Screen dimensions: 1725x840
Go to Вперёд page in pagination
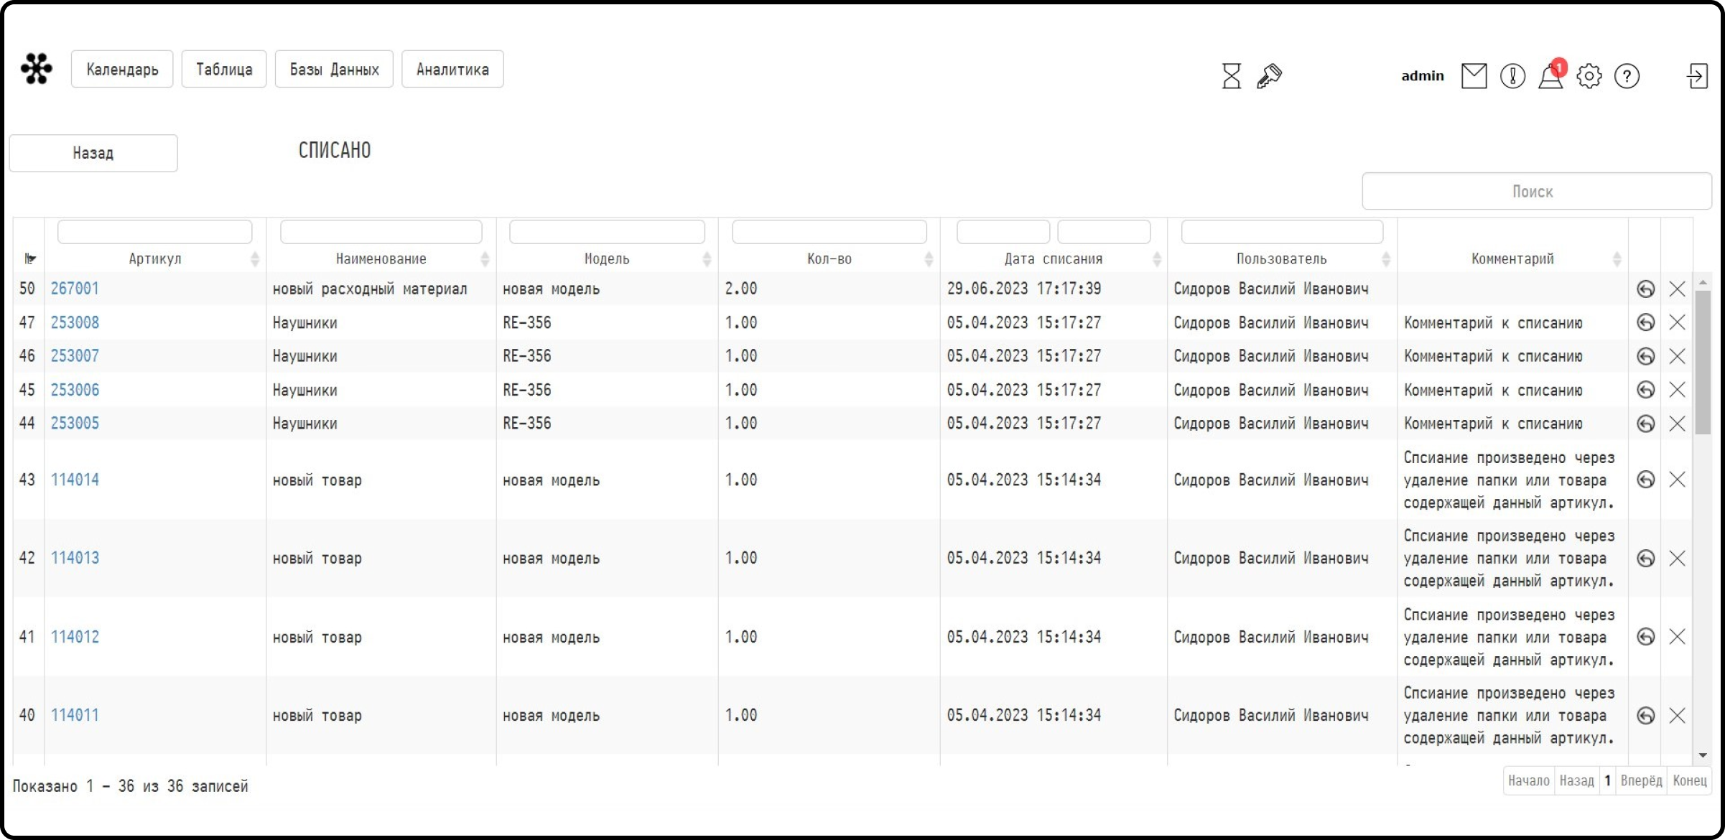1641,780
